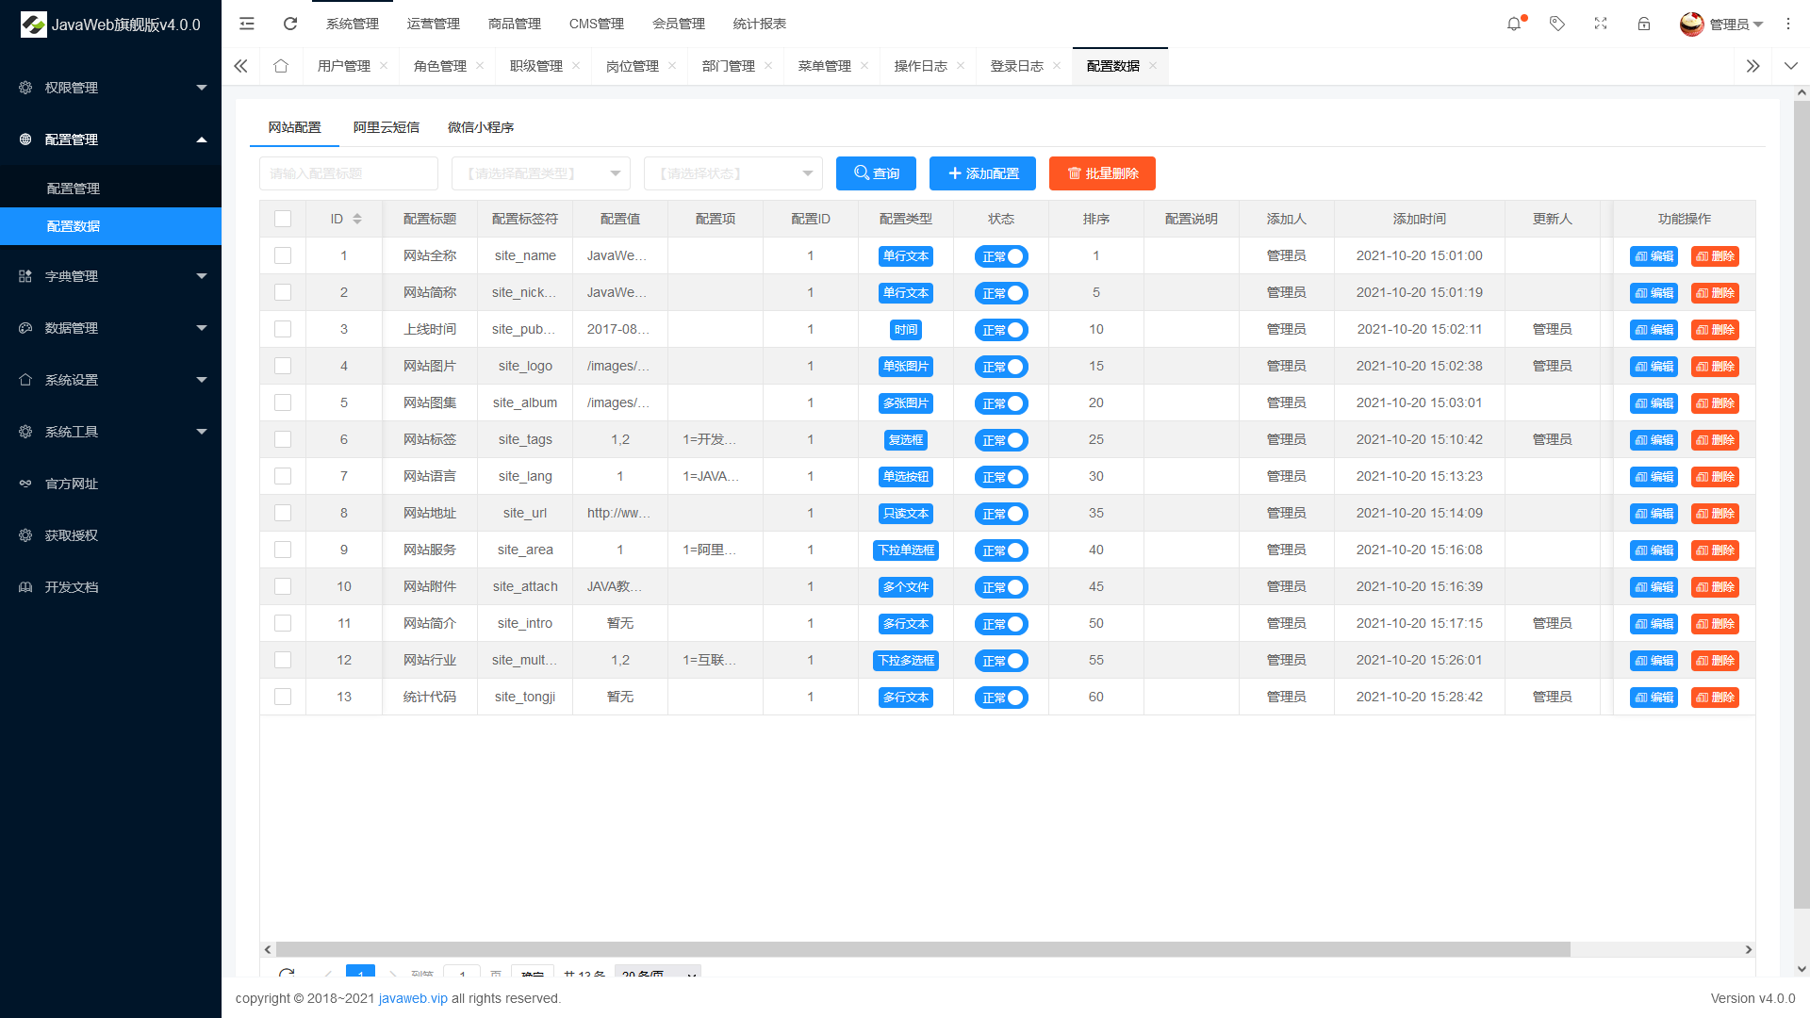This screenshot has height=1018, width=1810.
Task: Go to home tab icon
Action: point(281,66)
